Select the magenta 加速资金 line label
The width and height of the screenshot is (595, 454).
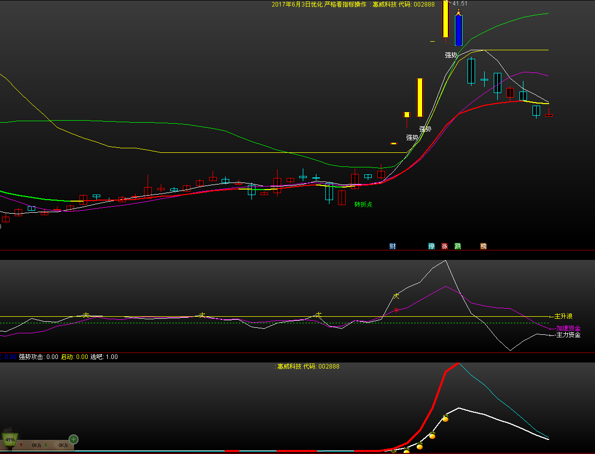point(568,328)
